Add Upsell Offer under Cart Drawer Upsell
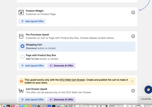Image resolution: width=152 pixels, height=107 pixels. (x=32, y=100)
